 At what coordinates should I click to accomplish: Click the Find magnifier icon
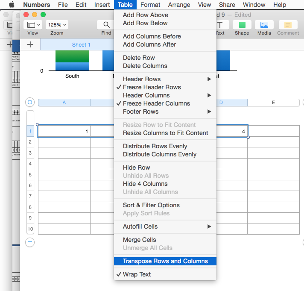[106, 25]
